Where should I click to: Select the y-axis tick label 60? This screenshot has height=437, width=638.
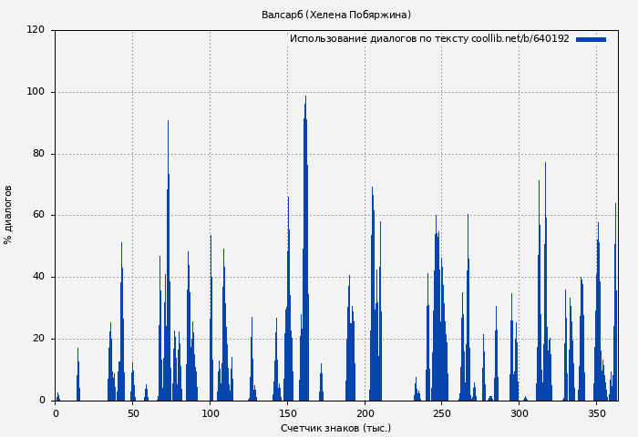point(38,216)
